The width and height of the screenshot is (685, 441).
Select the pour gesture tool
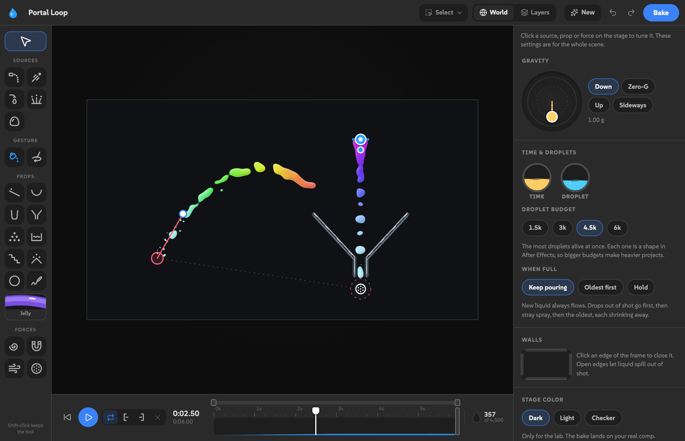(x=15, y=157)
